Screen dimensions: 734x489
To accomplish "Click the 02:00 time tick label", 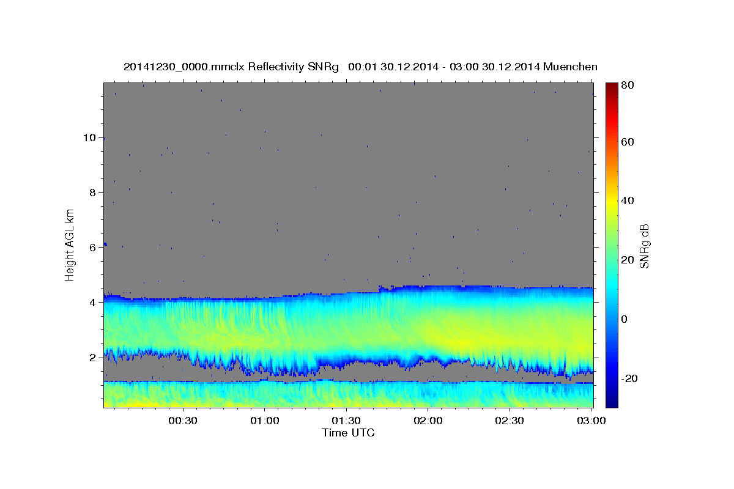I will click(428, 421).
